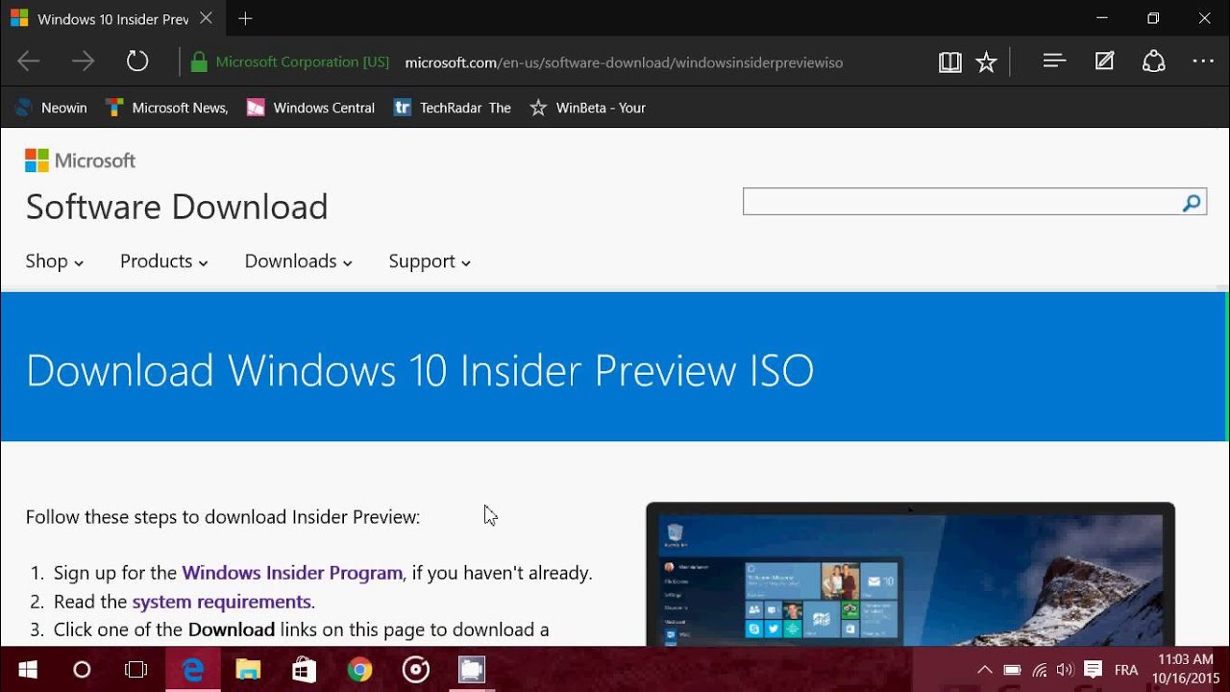
Task: Open the Windows Insider Program link
Action: pos(292,573)
